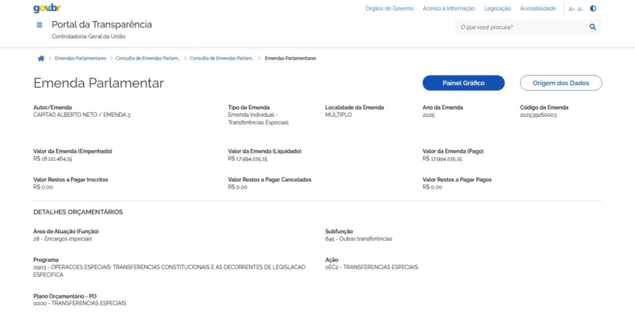635x314 pixels.
Task: Click the Portal da Transparência title
Action: [x=102, y=25]
